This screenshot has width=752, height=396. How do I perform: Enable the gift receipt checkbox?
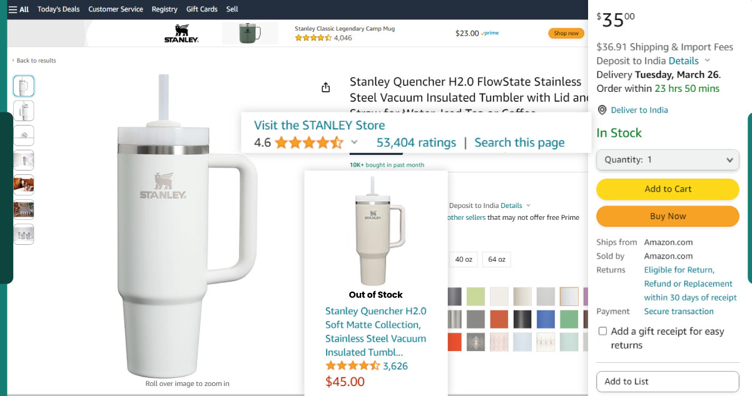602,330
